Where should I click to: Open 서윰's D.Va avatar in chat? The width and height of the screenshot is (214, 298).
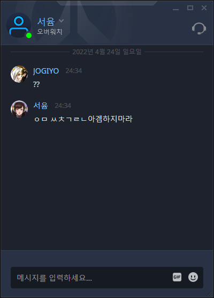coord(19,109)
